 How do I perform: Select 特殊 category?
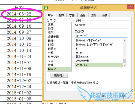click(59, 65)
